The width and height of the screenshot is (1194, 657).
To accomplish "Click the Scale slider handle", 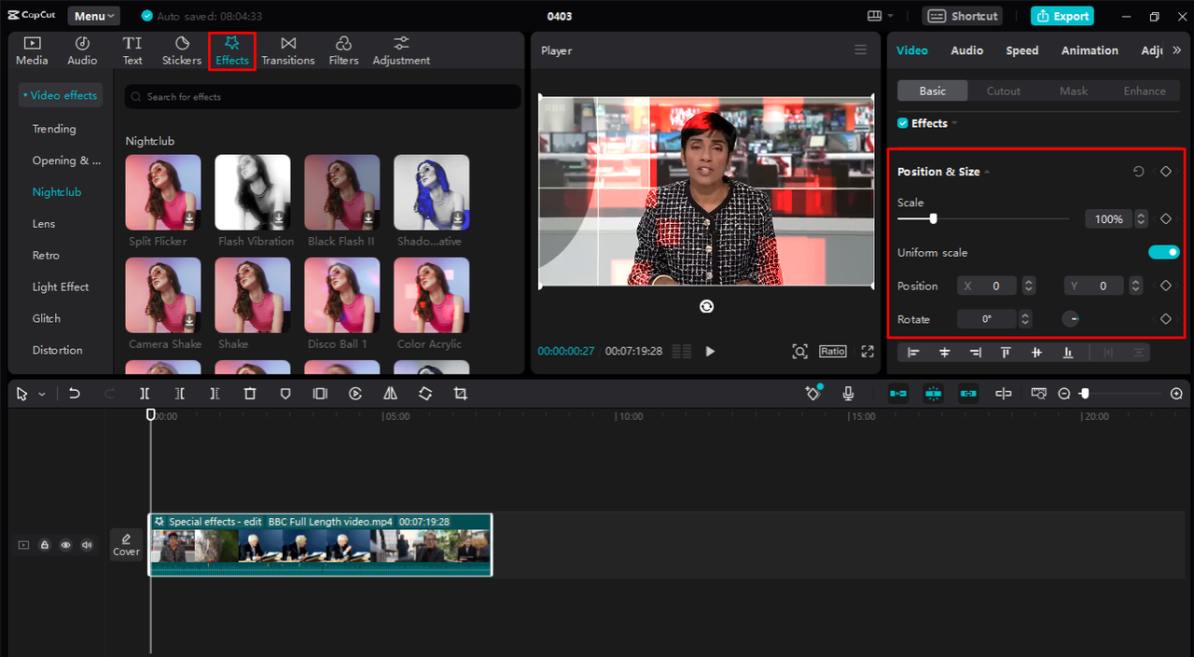I will 933,218.
